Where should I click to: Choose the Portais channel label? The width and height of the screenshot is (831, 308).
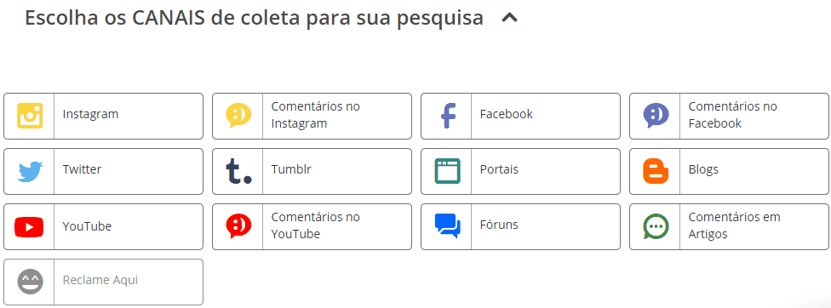pyautogui.click(x=499, y=169)
